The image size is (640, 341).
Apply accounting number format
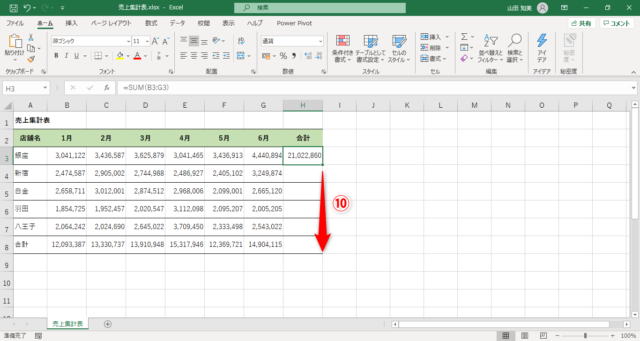coord(266,56)
